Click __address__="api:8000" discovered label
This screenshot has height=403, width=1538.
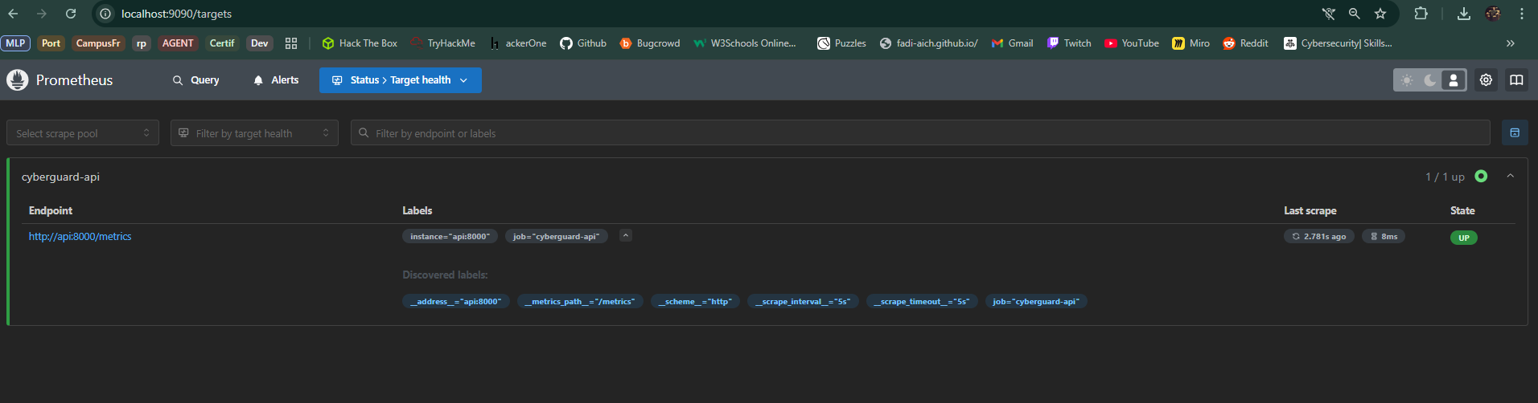(455, 302)
